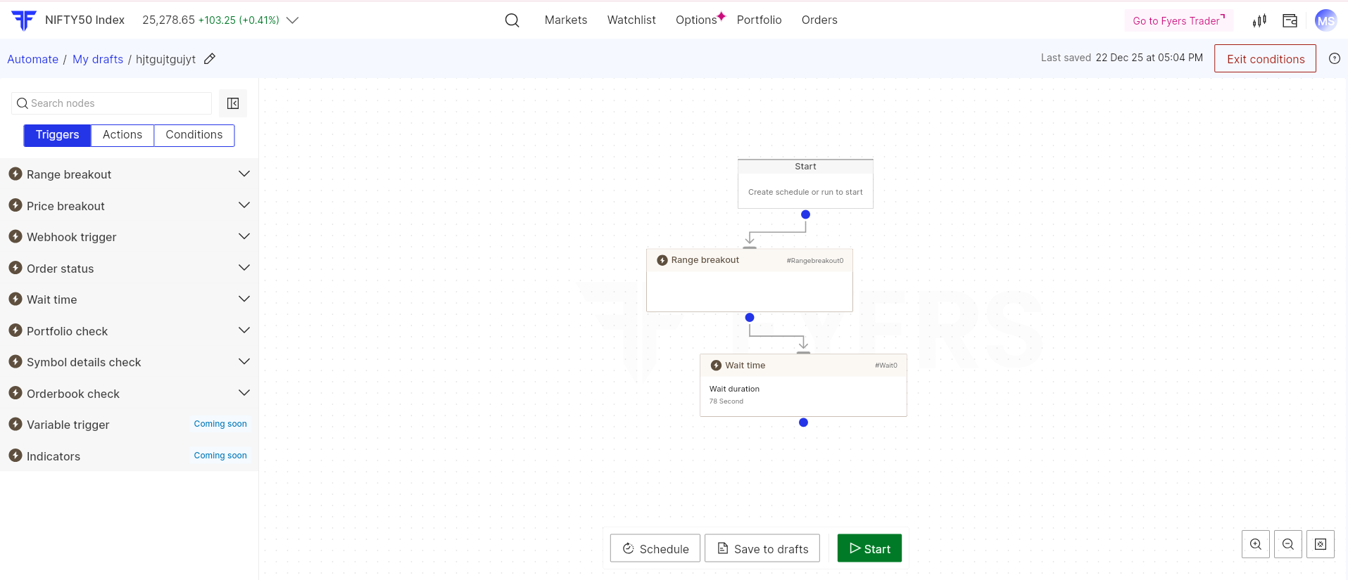Zoom in on the canvas
Screen dimensions: 1348x580
1255,544
